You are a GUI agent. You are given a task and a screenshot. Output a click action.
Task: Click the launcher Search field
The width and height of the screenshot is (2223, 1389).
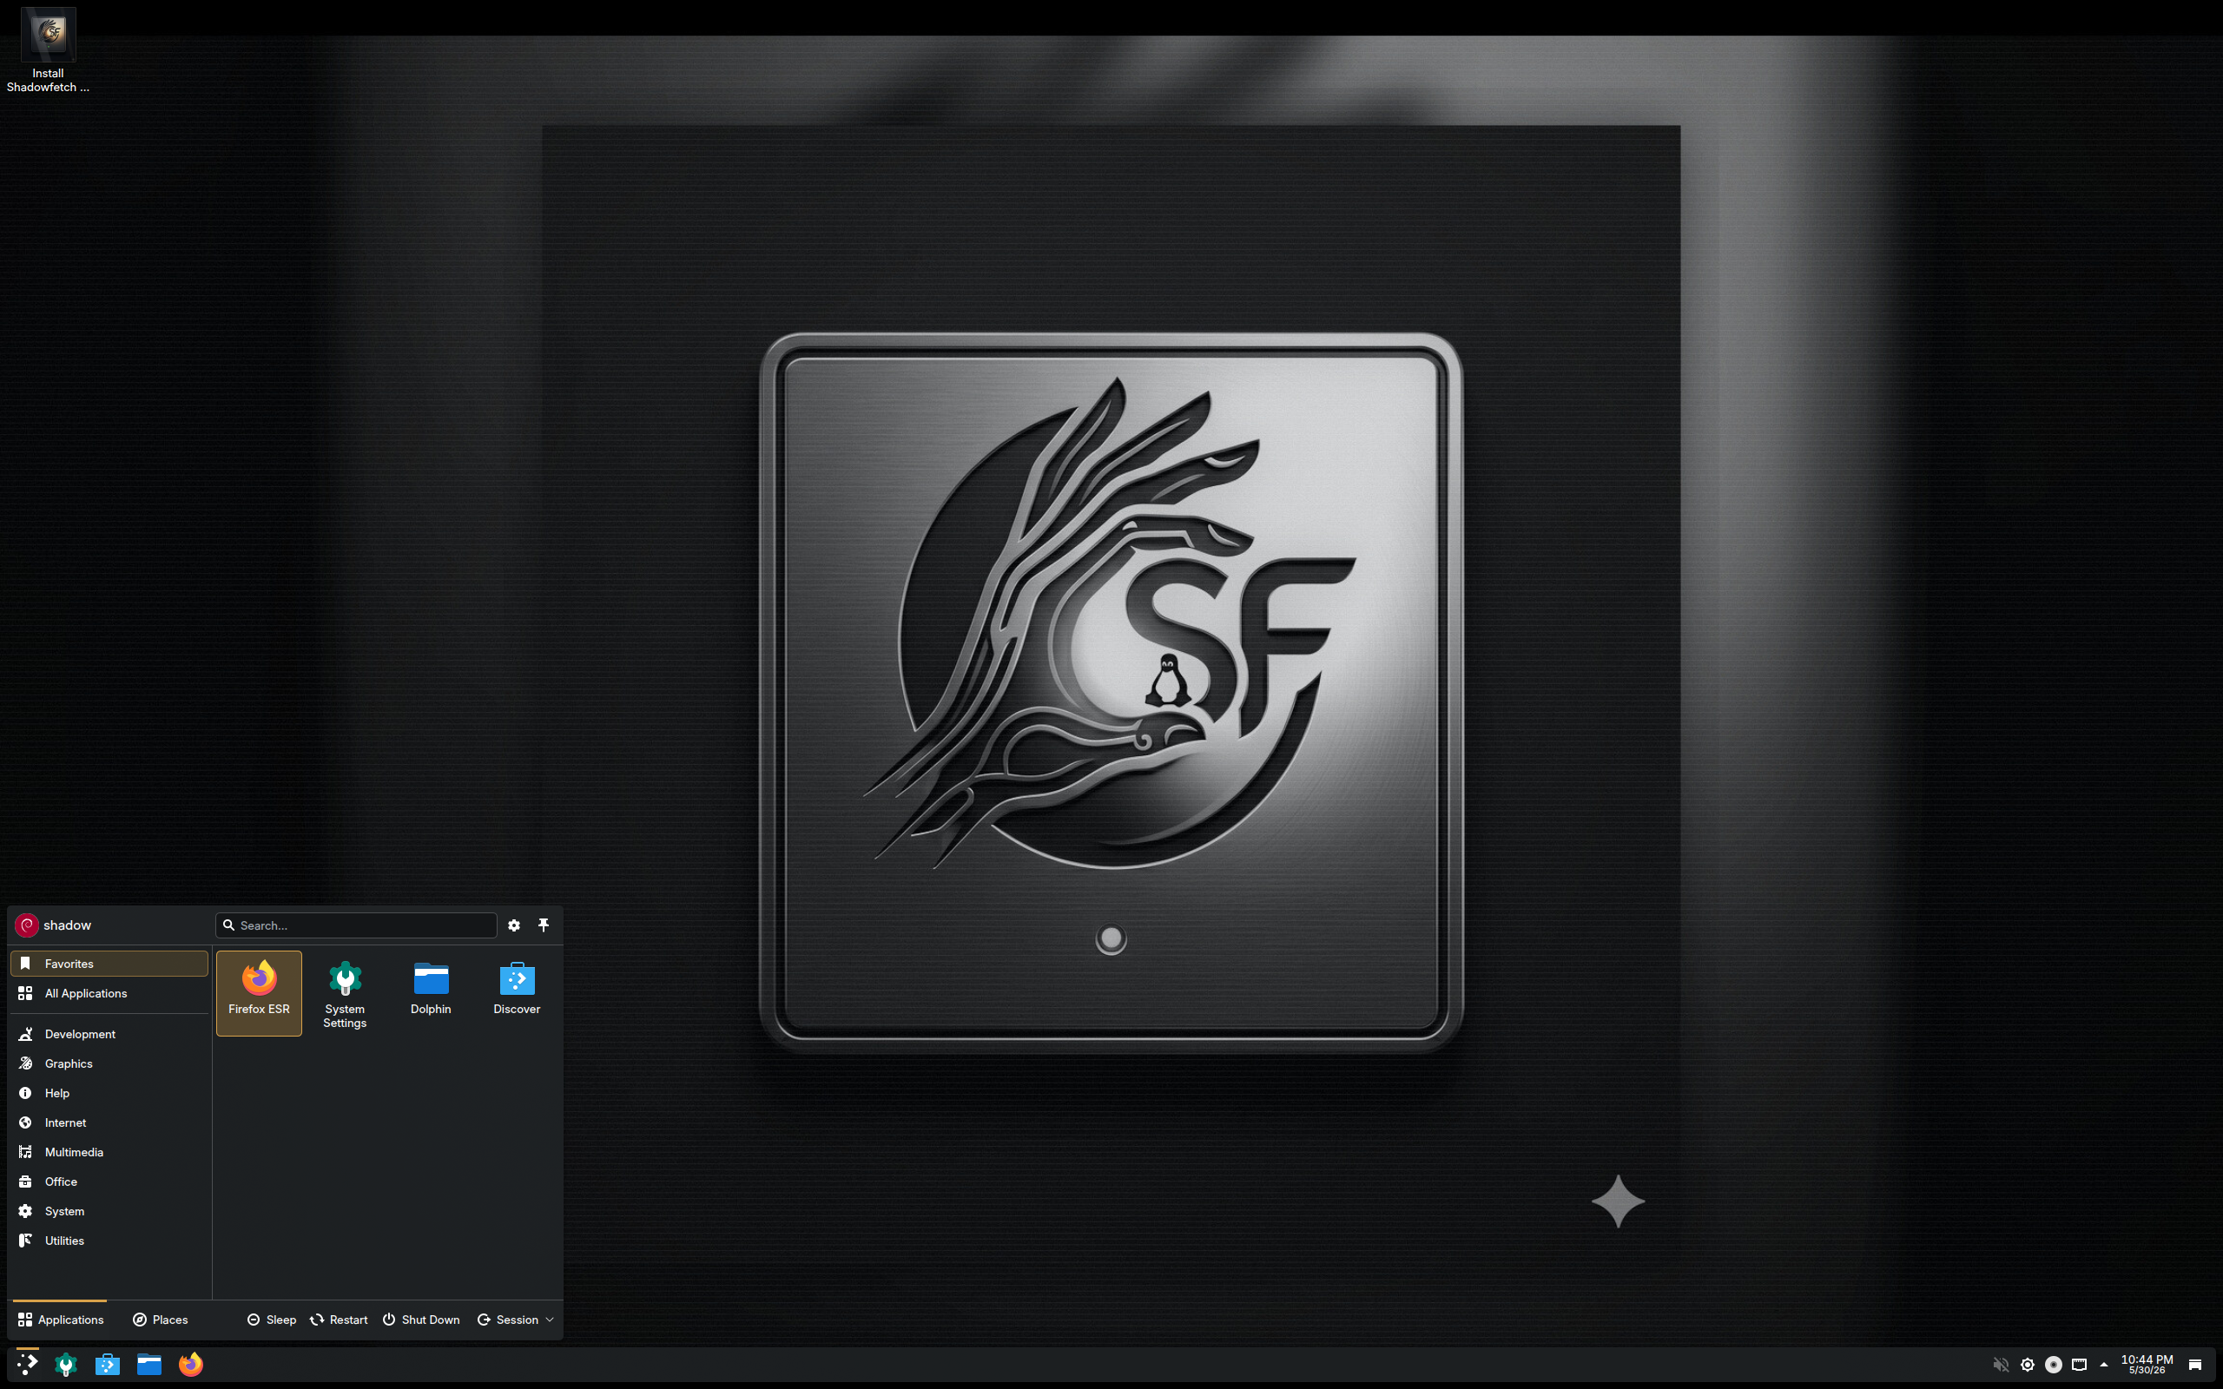[x=356, y=925]
